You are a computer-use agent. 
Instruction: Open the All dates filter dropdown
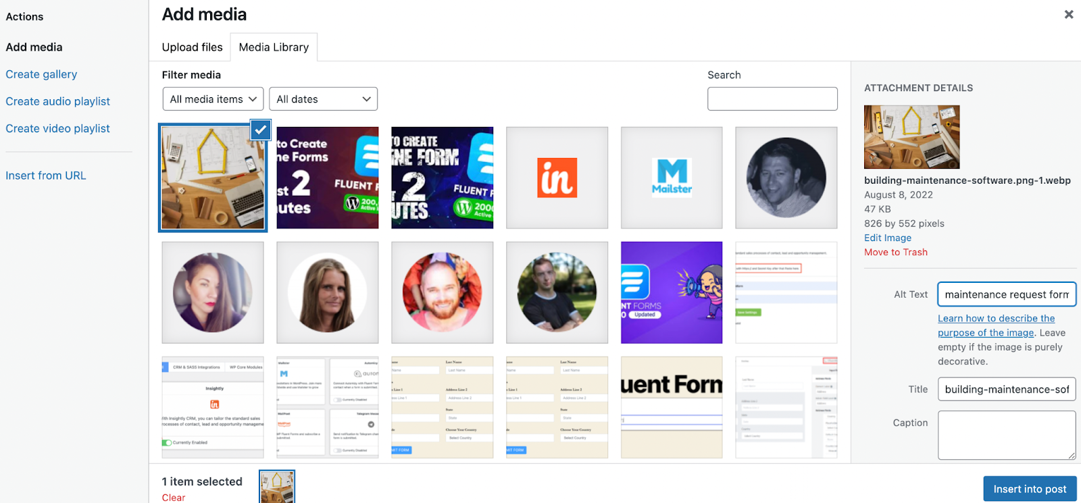click(323, 99)
